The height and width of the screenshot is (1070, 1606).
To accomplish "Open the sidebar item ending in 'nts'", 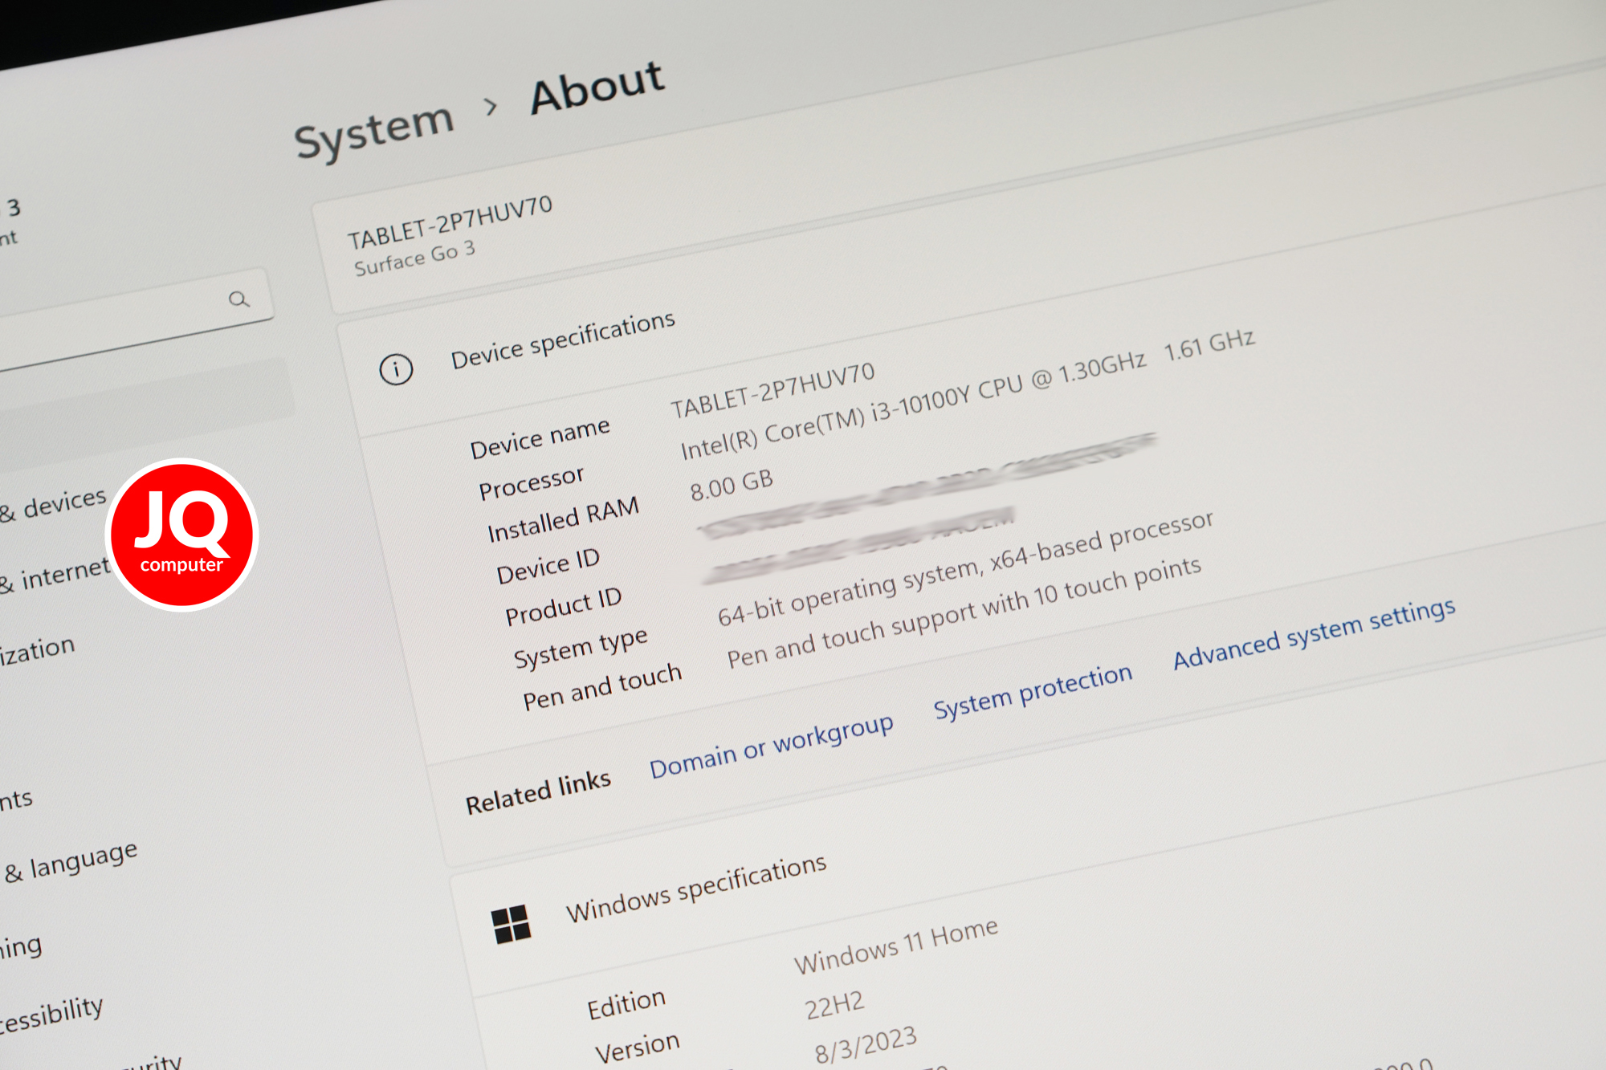I will [x=16, y=799].
